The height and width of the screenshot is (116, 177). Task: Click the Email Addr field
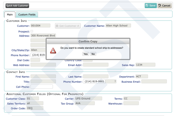(x=96, y=65)
